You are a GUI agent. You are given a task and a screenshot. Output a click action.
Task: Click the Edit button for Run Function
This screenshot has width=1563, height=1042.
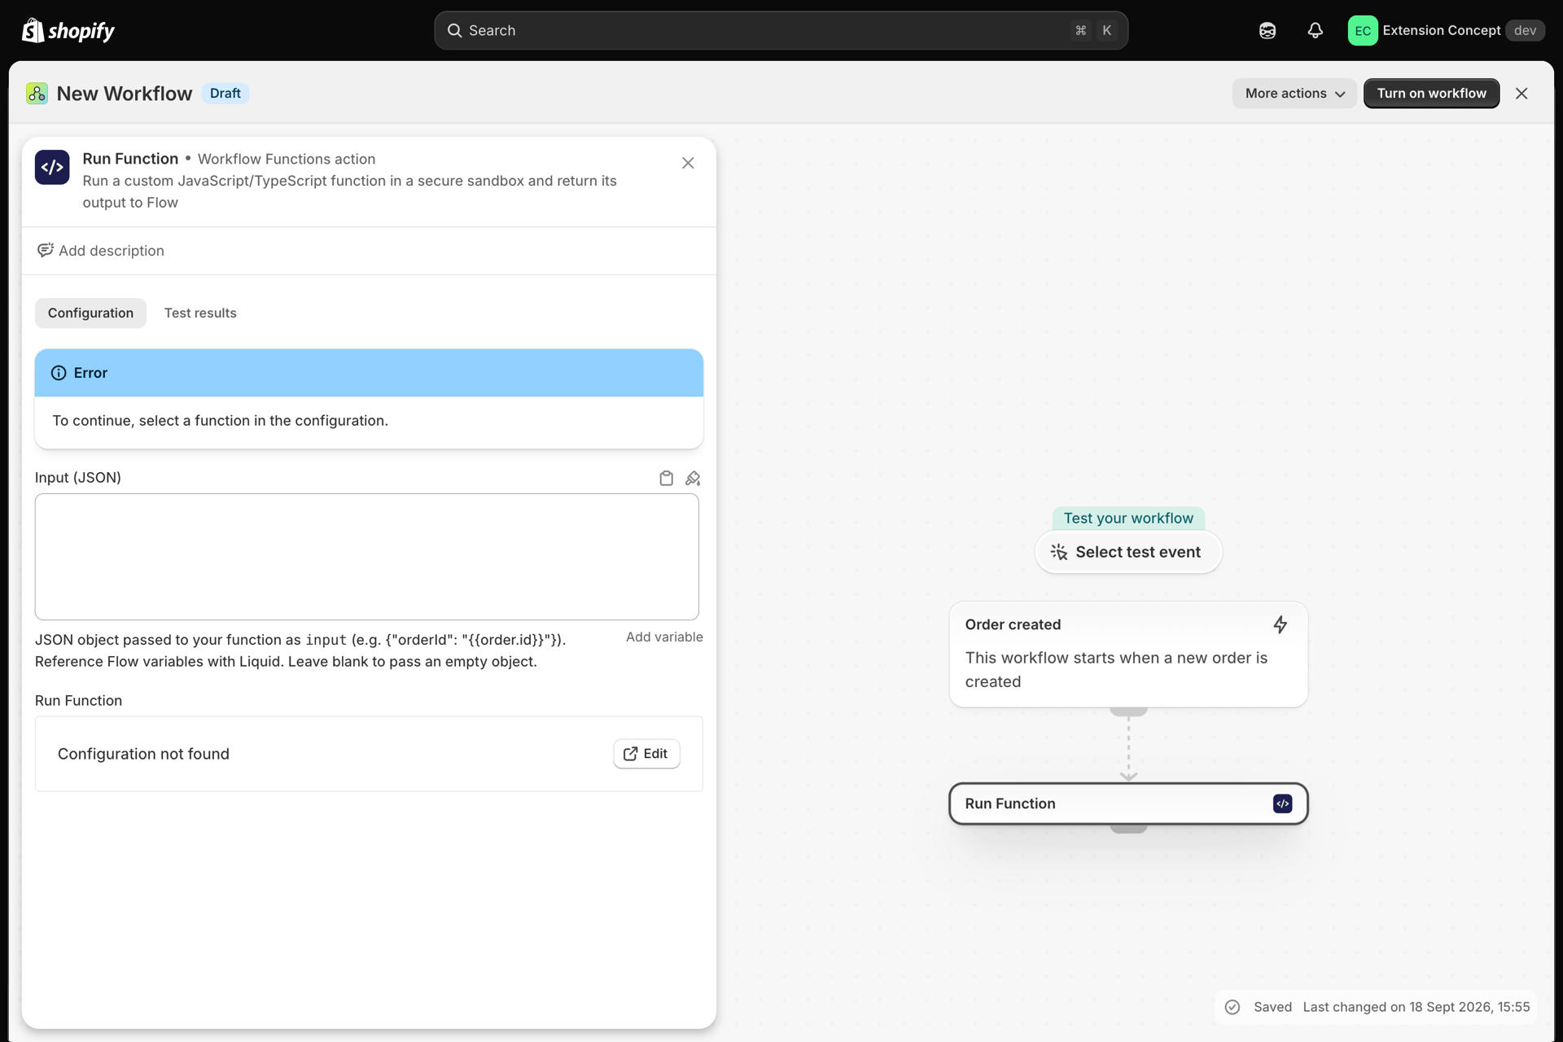pos(646,754)
